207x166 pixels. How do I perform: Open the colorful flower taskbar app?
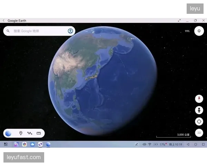tap(24, 144)
